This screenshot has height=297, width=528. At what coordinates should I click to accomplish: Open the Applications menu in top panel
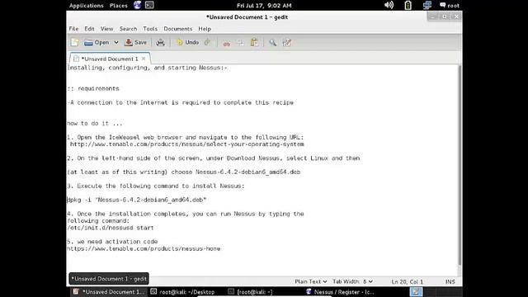pos(86,6)
